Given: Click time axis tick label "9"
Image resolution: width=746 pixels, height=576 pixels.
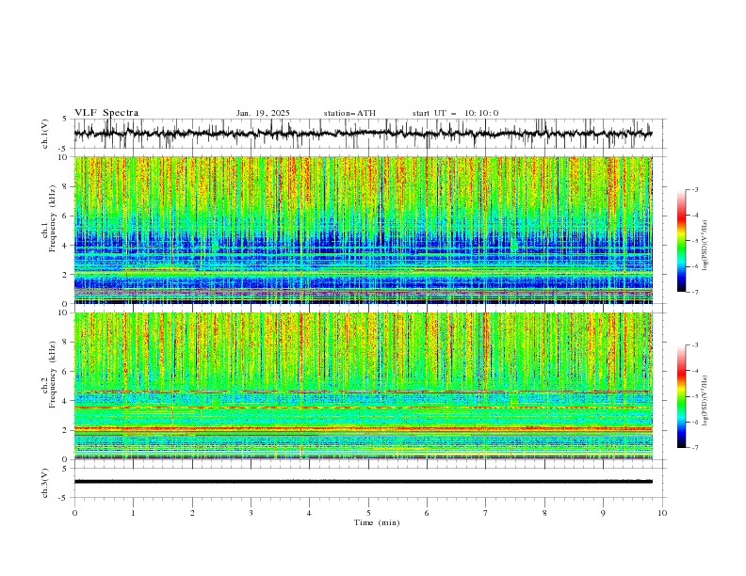Looking at the screenshot, I should click(x=603, y=513).
